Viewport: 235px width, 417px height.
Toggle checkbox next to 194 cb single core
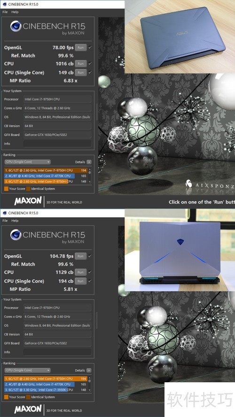[90, 281]
